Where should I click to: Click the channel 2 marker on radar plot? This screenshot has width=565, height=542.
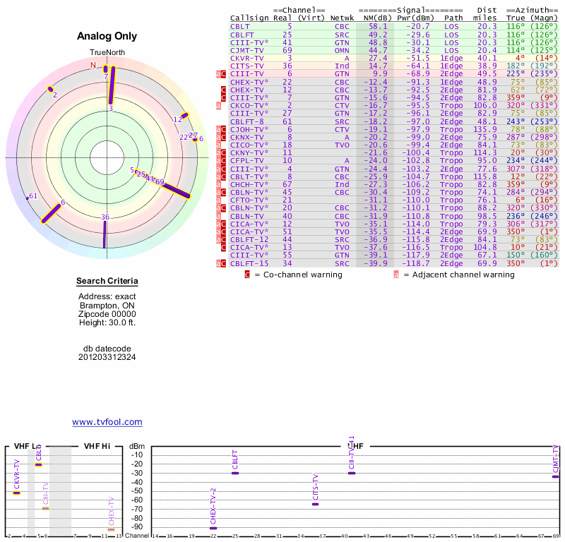coord(50,89)
